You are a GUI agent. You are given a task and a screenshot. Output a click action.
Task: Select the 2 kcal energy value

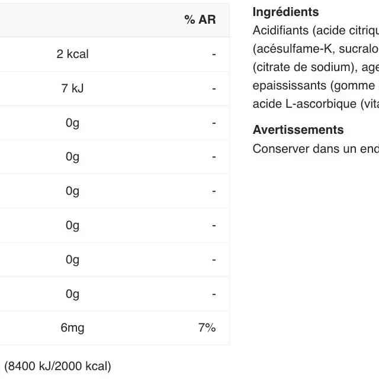point(72,54)
